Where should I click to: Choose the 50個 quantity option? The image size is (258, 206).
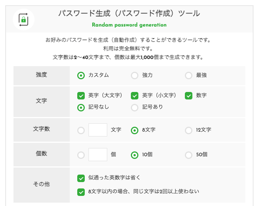click(x=189, y=155)
